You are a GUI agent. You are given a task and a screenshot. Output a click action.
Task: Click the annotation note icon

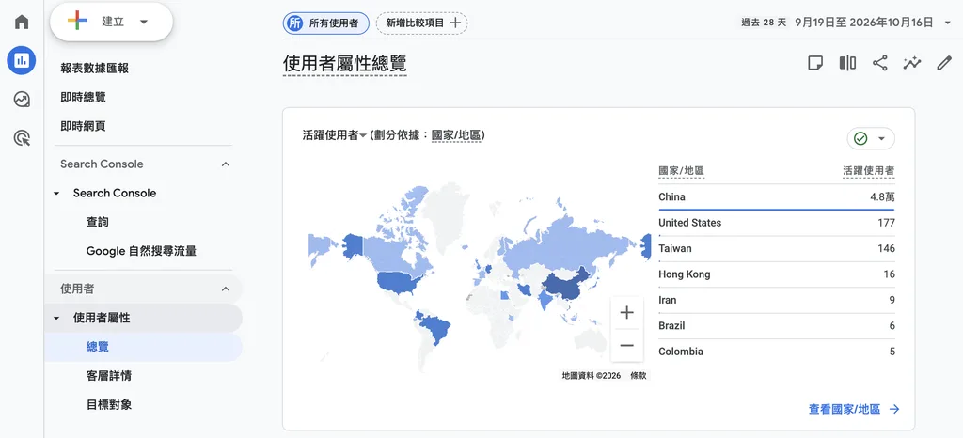(815, 63)
